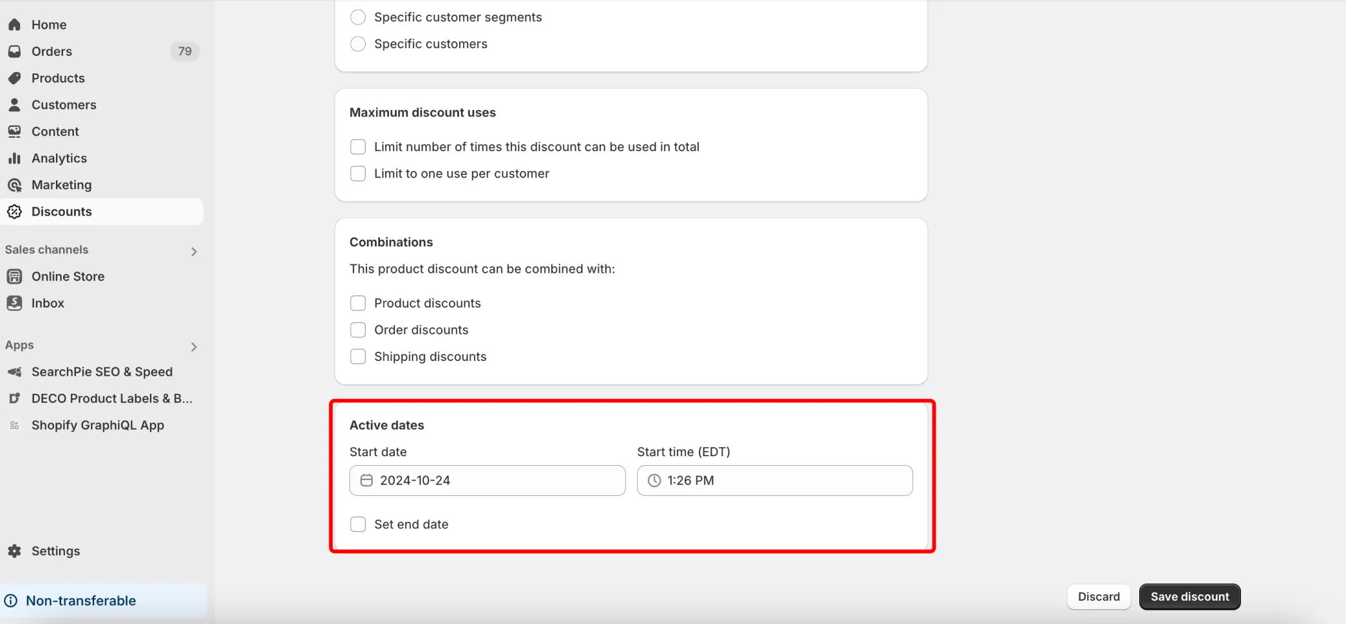The image size is (1346, 624).
Task: Click the Inbox chat icon
Action: (14, 303)
